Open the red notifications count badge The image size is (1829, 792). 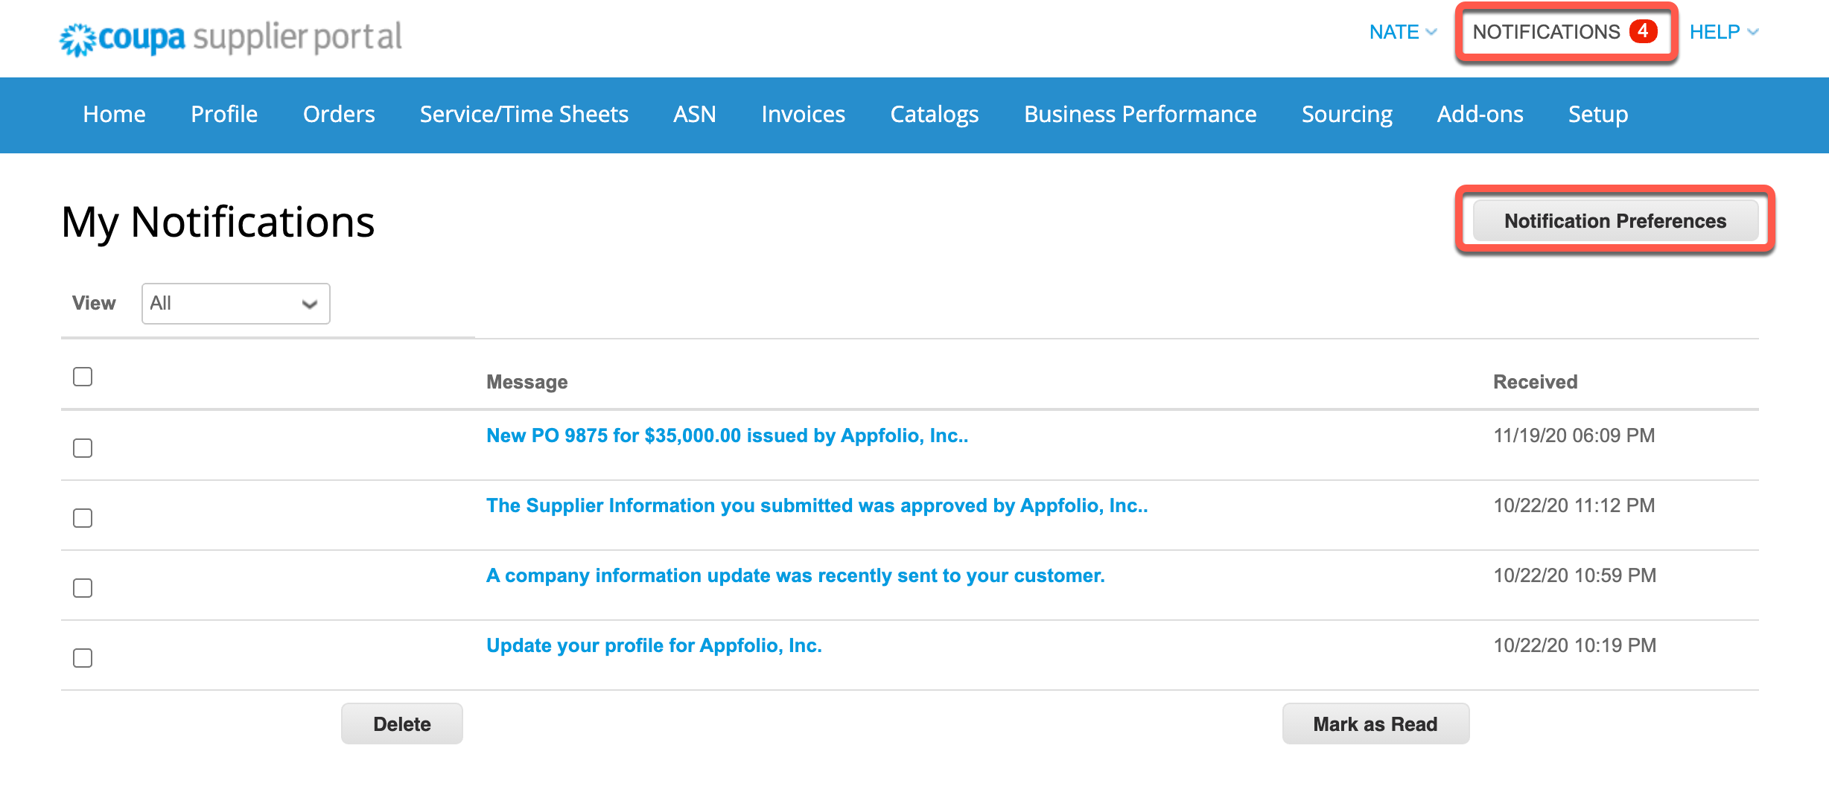pos(1642,31)
